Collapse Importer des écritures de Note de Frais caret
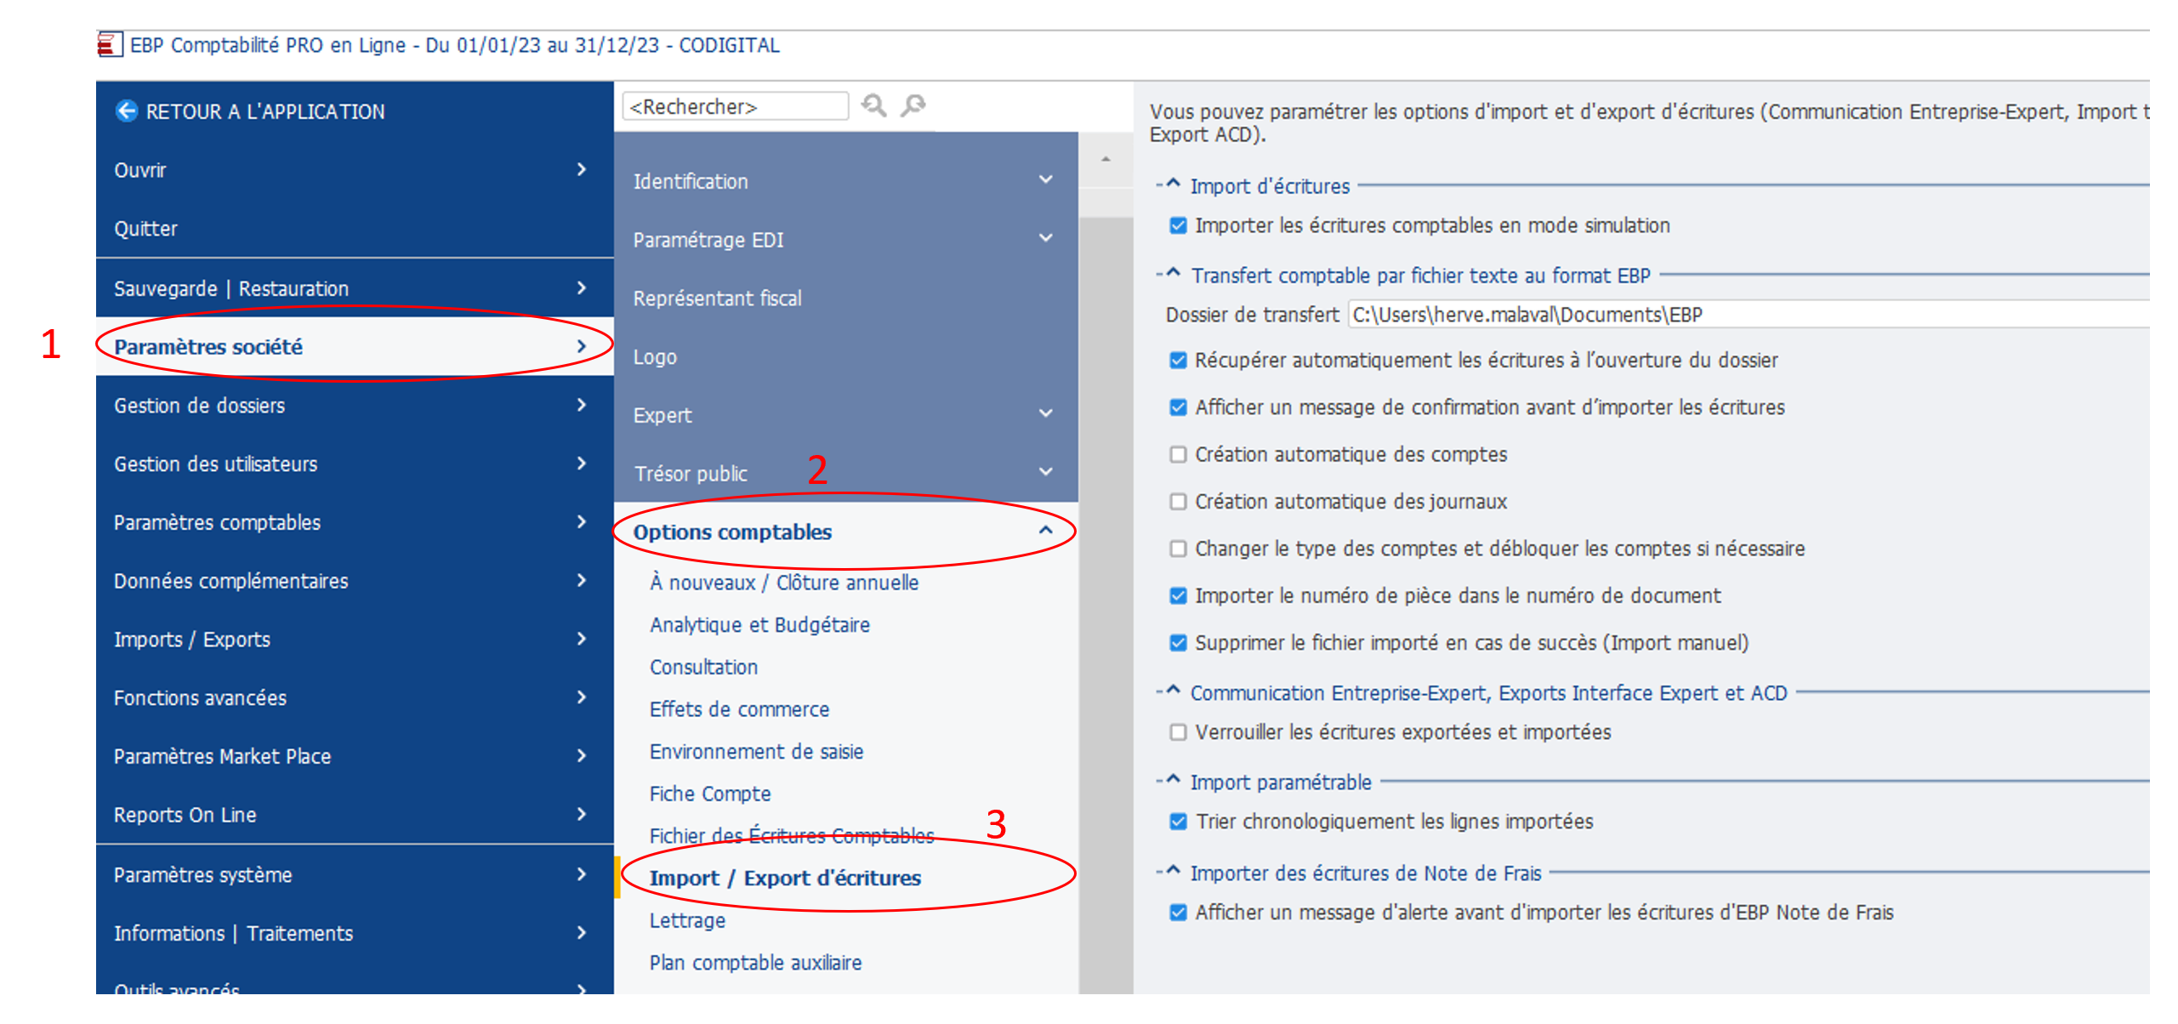Image resolution: width=2178 pixels, height=1024 pixels. (1173, 872)
